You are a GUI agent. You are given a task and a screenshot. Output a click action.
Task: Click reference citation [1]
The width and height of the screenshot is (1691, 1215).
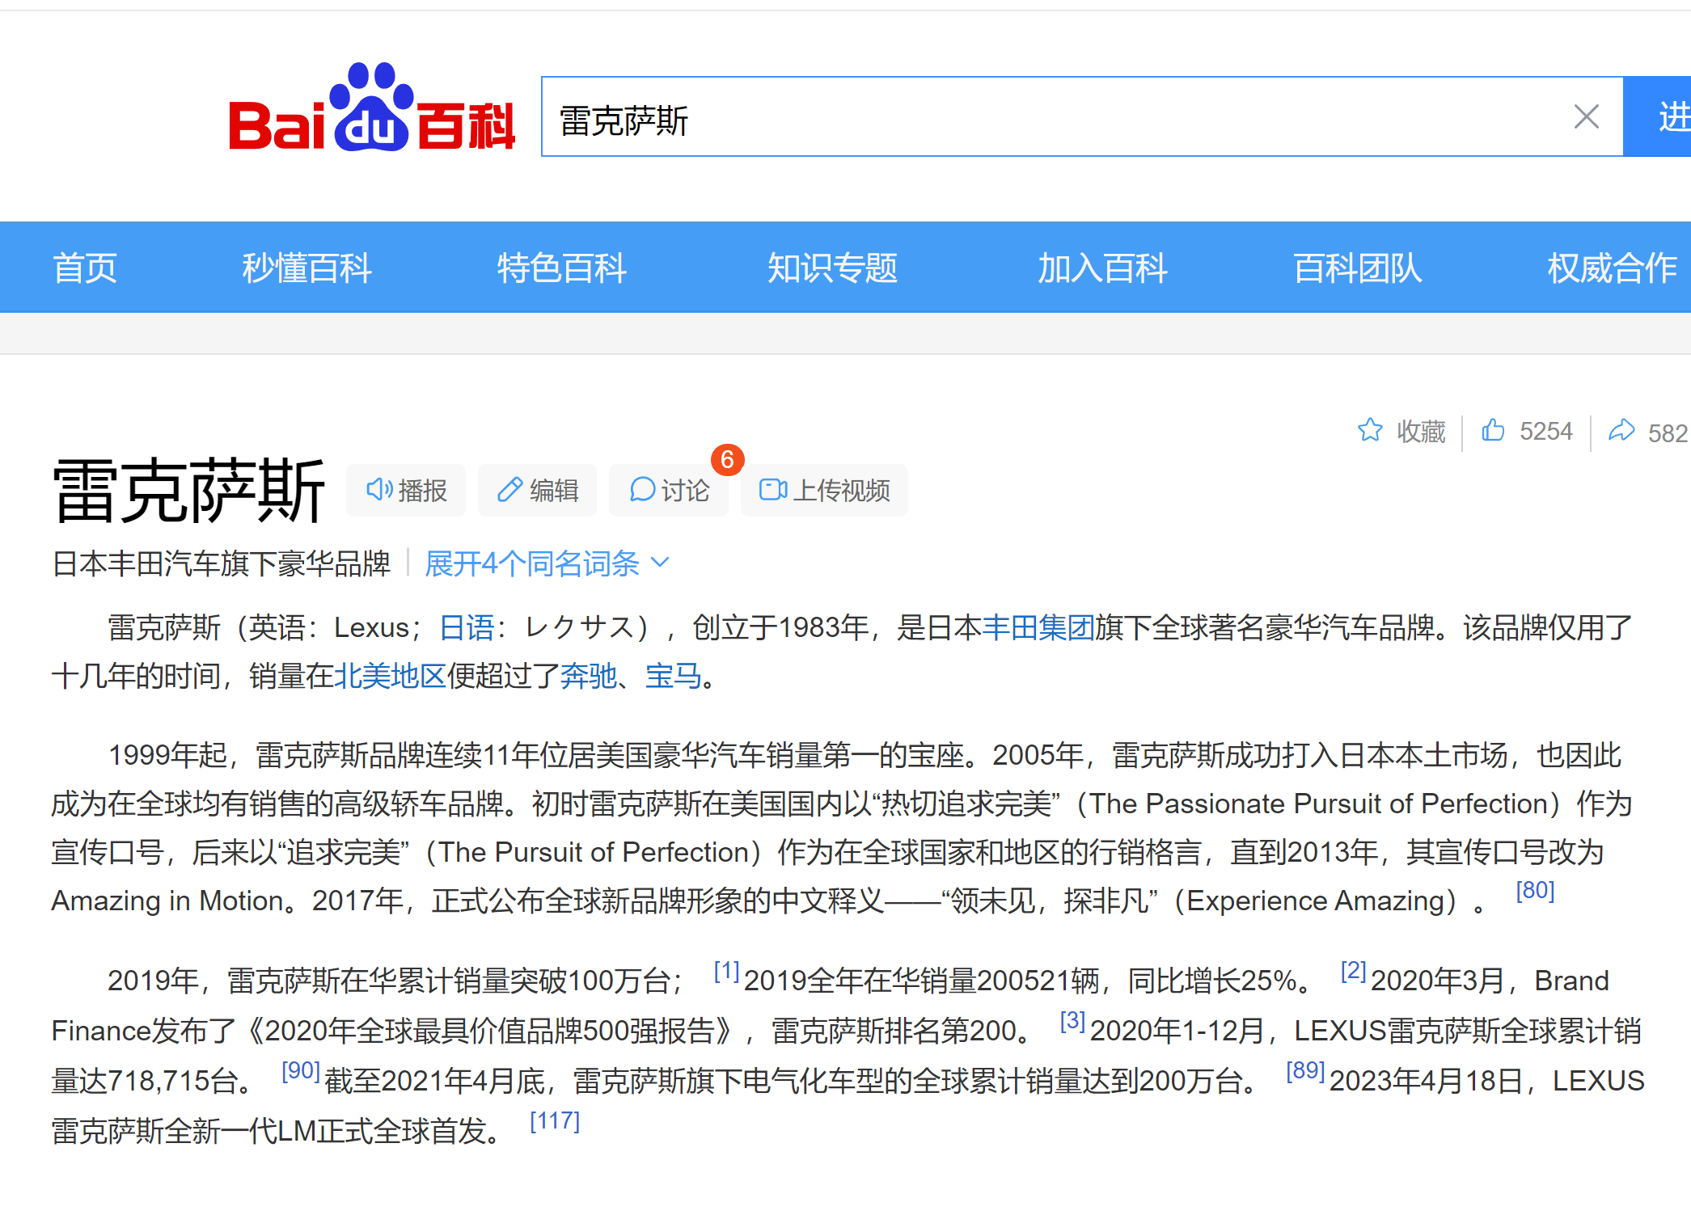click(726, 971)
